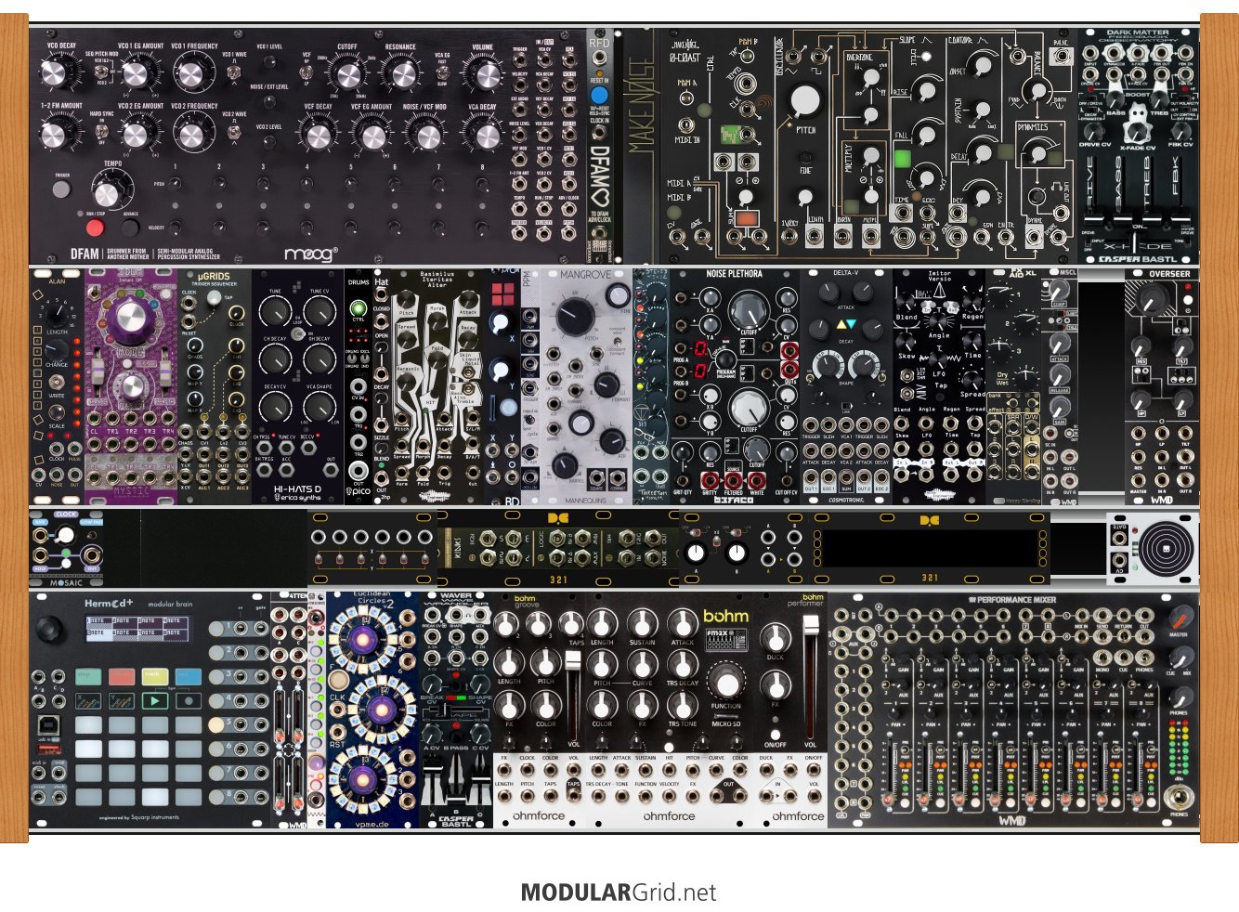This screenshot has height=912, width=1239.
Task: Click the large white Pitch knob on 0-Coast
Action: click(x=805, y=101)
